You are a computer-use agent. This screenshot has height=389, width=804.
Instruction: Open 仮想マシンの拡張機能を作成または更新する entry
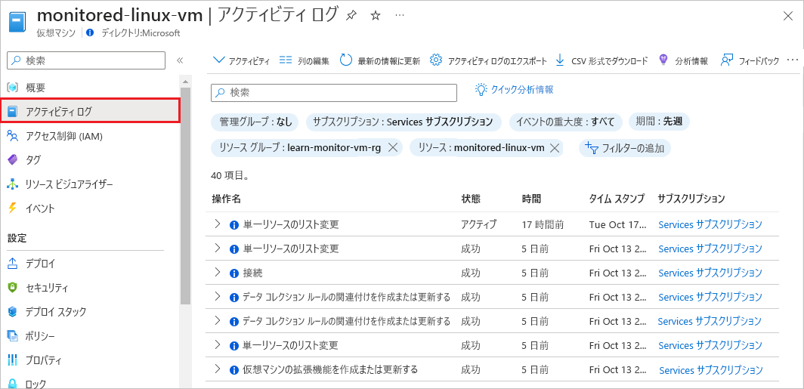tap(331, 369)
